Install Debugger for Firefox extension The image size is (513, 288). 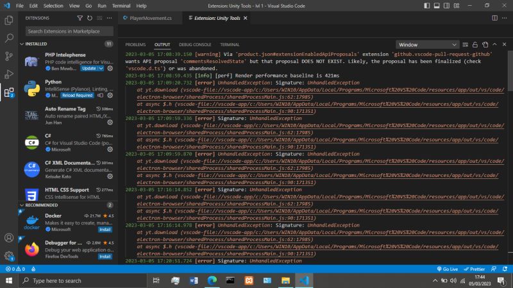pos(105,257)
